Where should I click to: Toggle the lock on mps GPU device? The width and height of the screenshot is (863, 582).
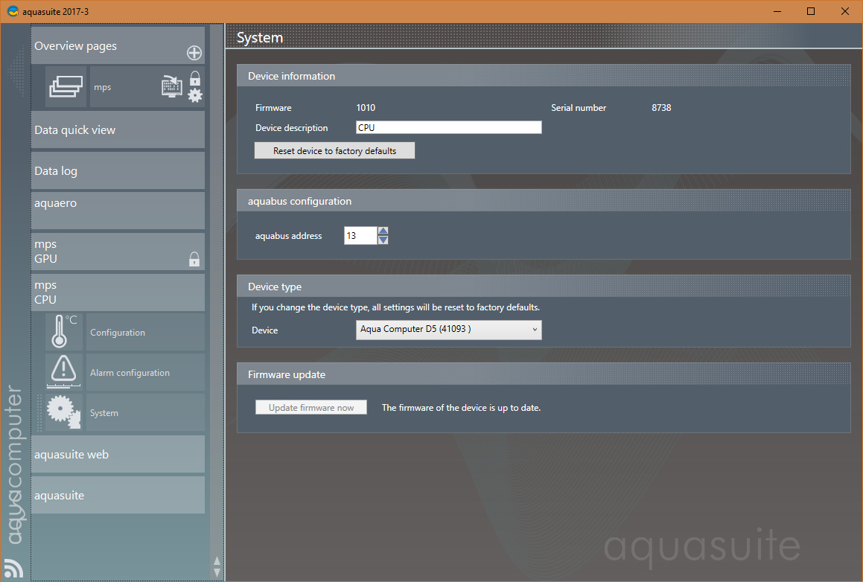(x=194, y=259)
